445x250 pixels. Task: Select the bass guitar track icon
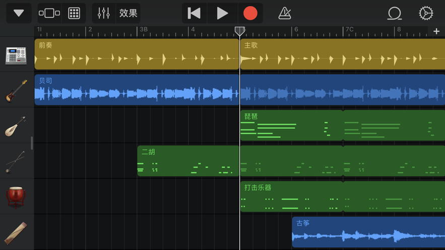pyautogui.click(x=16, y=91)
